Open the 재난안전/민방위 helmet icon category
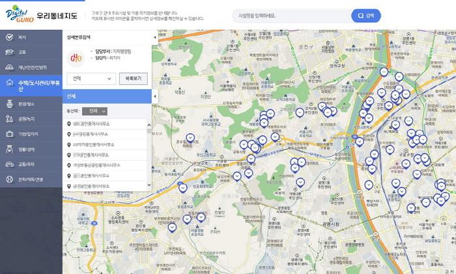The image size is (456, 274). (x=31, y=68)
